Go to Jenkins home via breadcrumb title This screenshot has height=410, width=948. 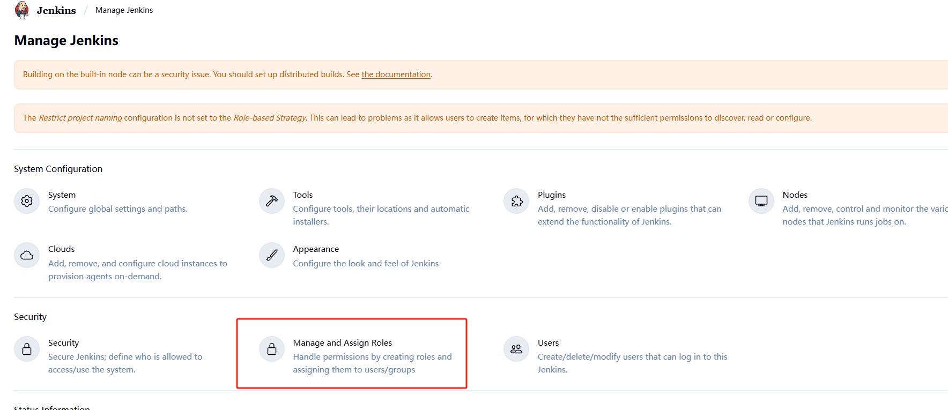[56, 10]
